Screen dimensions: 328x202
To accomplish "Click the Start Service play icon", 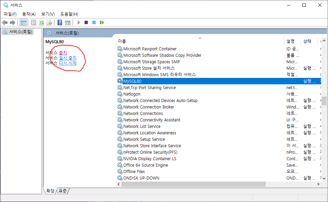I will [79, 22].
